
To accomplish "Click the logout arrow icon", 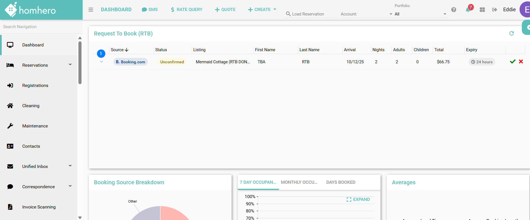I will (494, 10).
